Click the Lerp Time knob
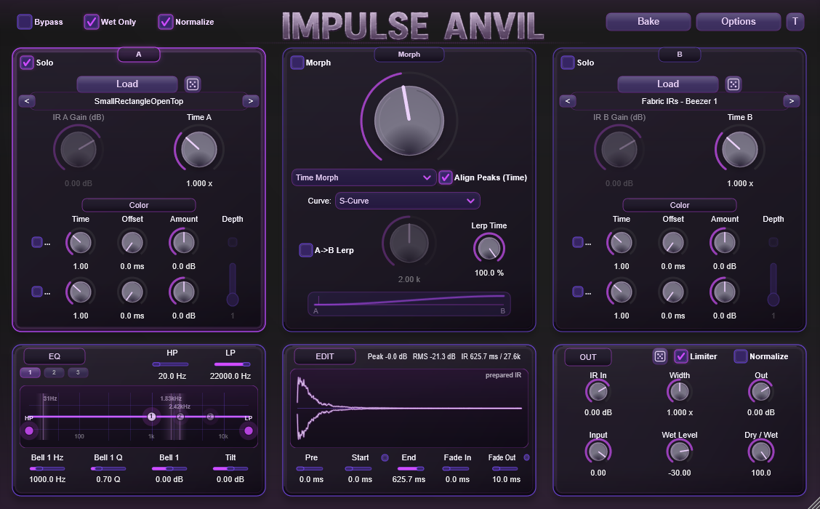Screen dimensions: 820x509 coord(489,248)
